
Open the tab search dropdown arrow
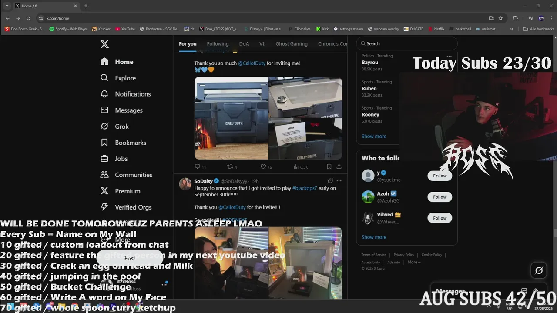[x=7, y=6]
